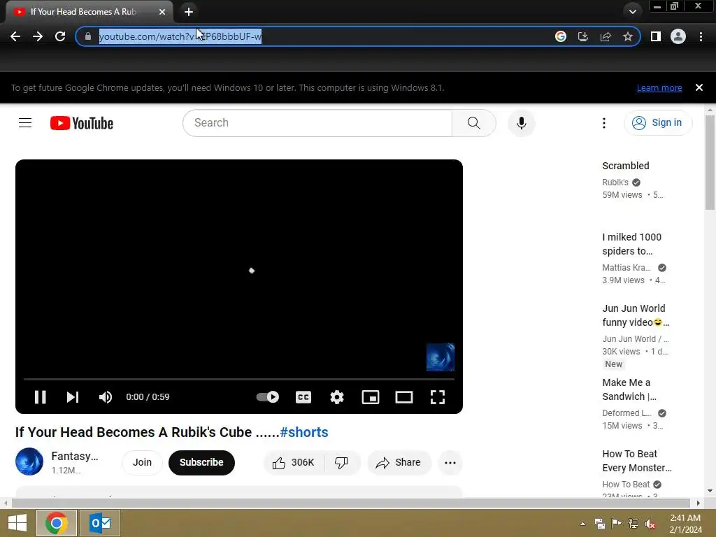Click the Sign in button
The image size is (716, 537).
coord(658,123)
